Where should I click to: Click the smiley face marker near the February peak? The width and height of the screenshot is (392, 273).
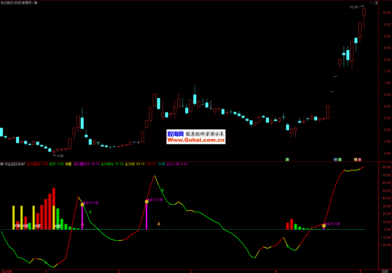pos(147,202)
